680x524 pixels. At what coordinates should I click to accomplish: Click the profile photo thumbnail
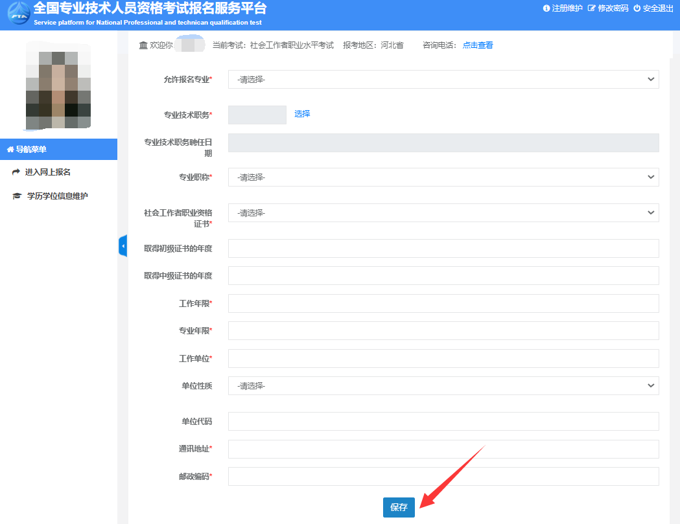click(x=59, y=85)
